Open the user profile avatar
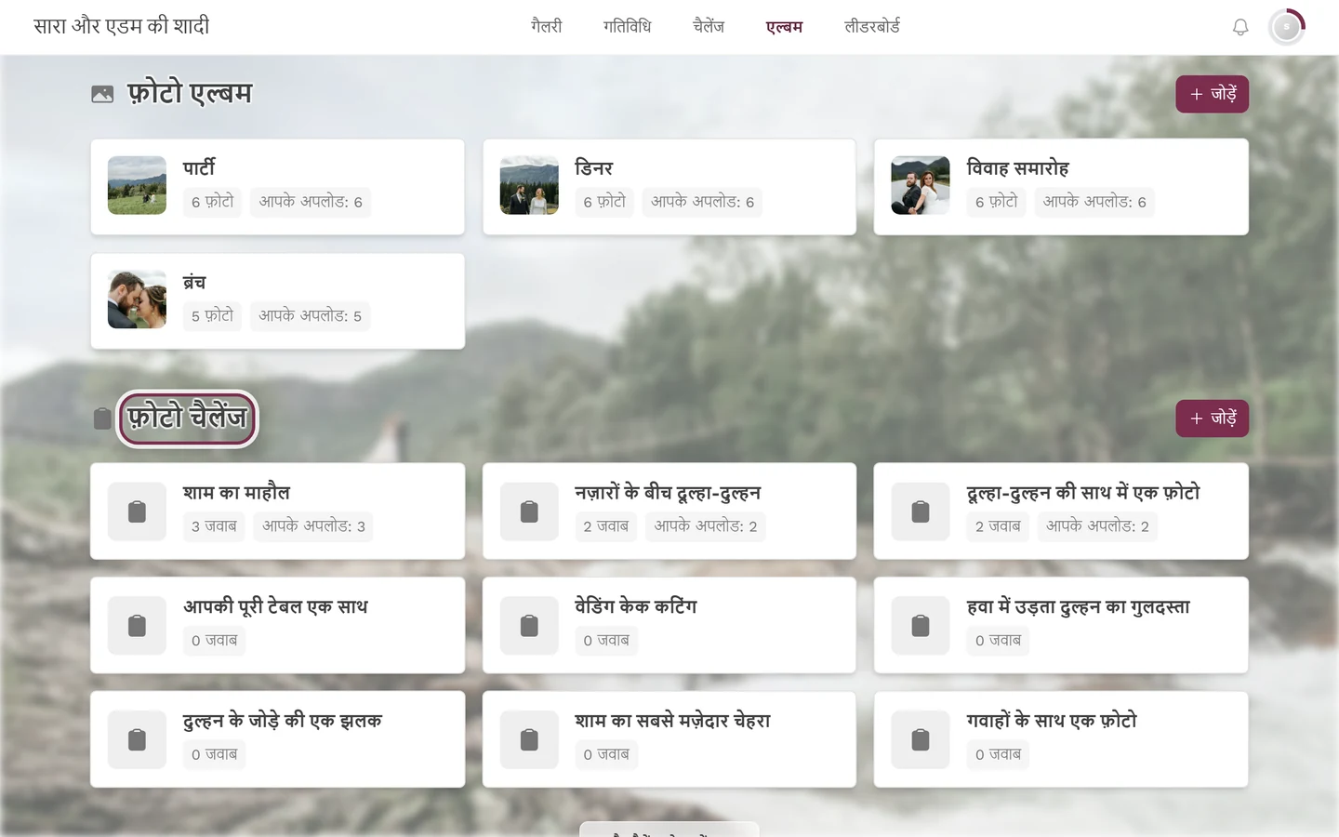This screenshot has height=837, width=1339. point(1287,27)
